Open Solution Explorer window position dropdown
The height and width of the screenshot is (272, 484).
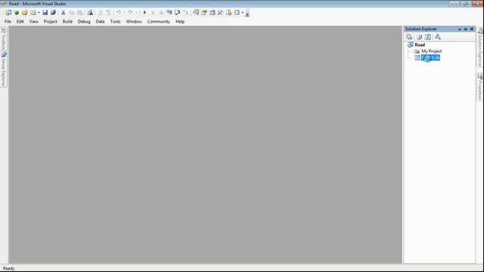click(460, 29)
